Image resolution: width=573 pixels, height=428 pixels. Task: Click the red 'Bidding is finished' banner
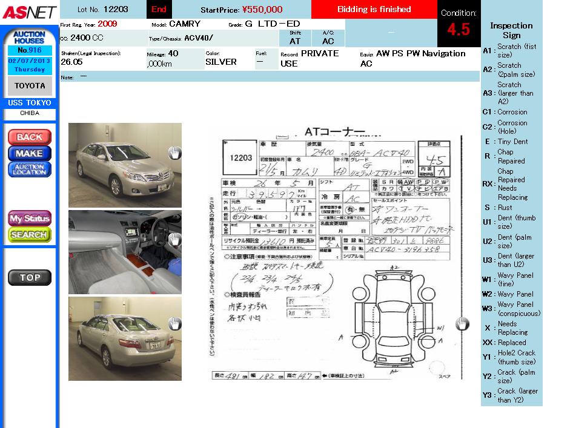pos(374,10)
